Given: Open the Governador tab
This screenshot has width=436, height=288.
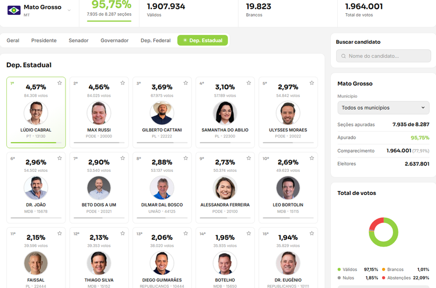Looking at the screenshot, I should point(115,41).
